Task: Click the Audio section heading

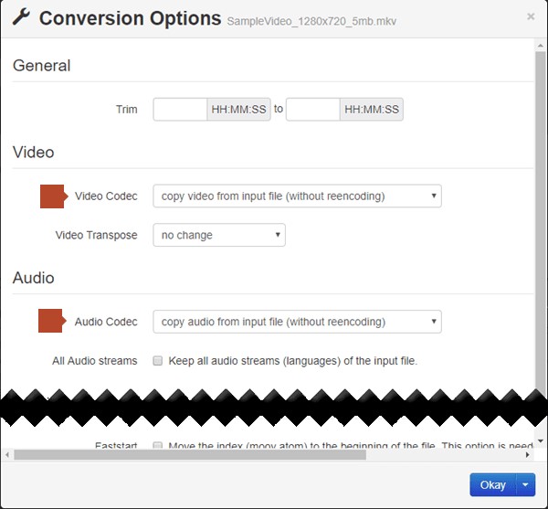Action: click(x=34, y=278)
